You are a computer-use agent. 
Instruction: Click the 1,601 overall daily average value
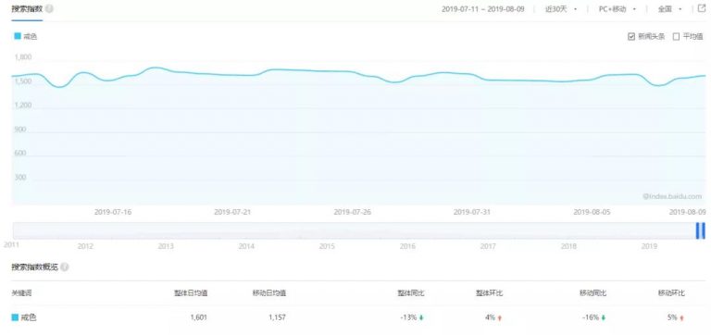(x=199, y=317)
